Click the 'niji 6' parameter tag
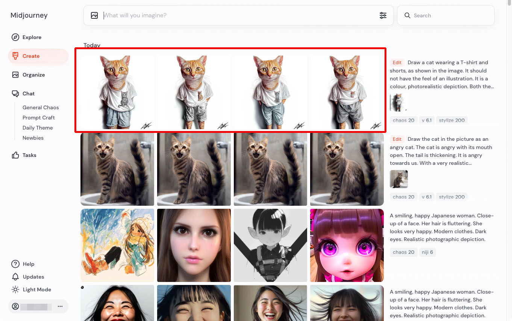Screen dimensions: 512x321 click(x=427, y=252)
